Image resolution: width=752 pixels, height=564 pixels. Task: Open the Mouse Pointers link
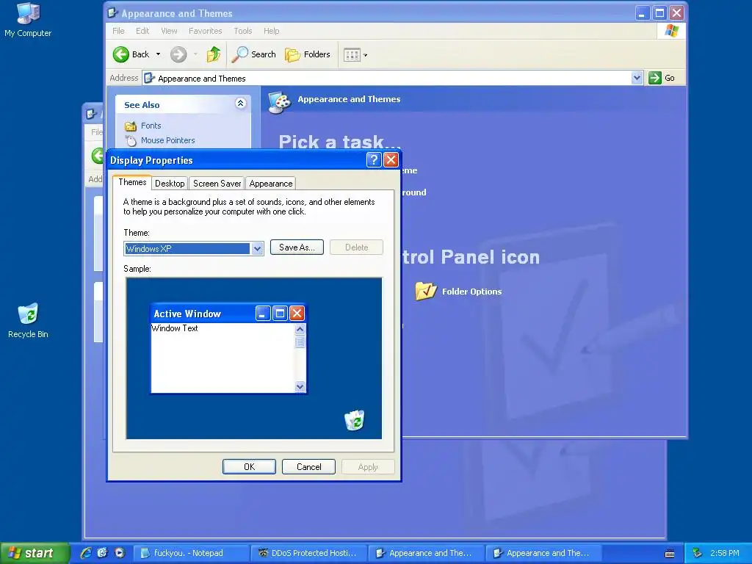pyautogui.click(x=168, y=140)
